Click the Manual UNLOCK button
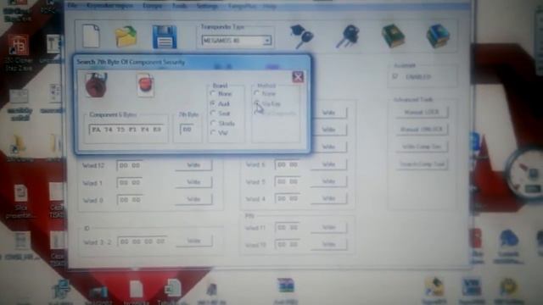Image resolution: width=543 pixels, height=305 pixels. [x=422, y=129]
